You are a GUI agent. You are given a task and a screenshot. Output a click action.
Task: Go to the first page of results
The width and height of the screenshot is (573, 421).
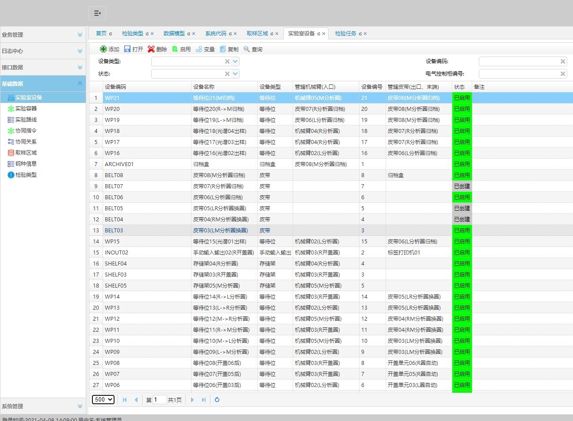click(x=125, y=400)
